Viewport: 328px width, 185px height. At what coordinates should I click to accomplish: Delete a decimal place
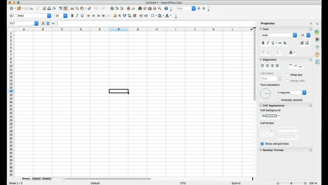point(135,16)
